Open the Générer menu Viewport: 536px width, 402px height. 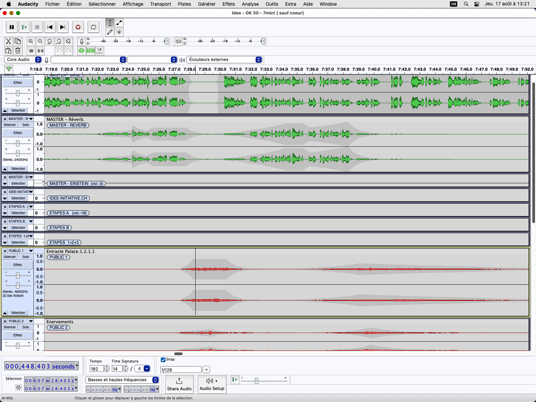pos(207,4)
